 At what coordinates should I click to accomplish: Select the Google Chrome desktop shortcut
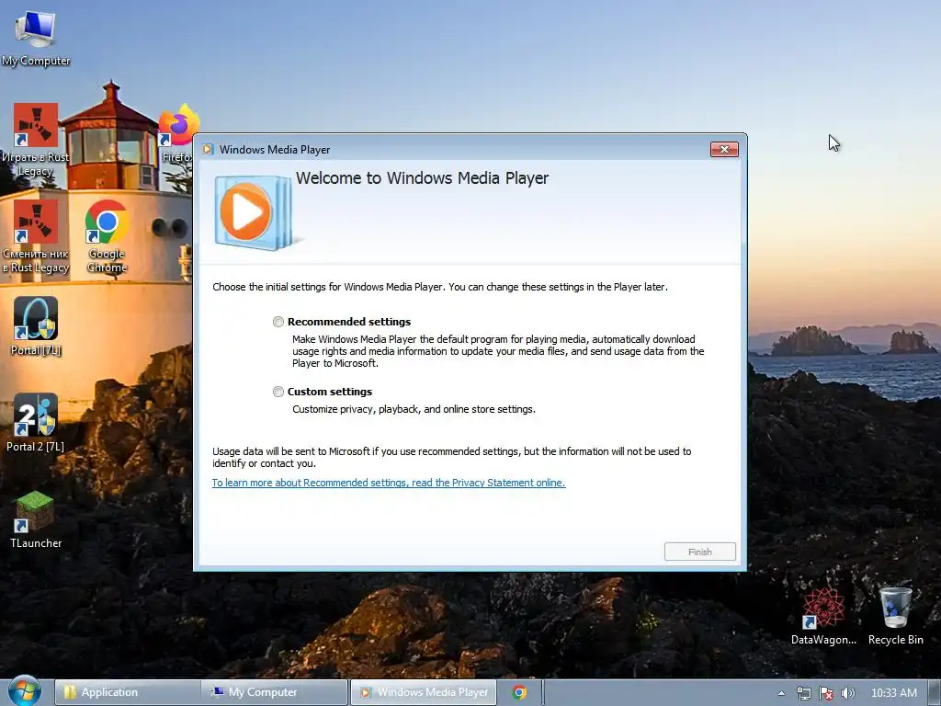[x=107, y=236]
